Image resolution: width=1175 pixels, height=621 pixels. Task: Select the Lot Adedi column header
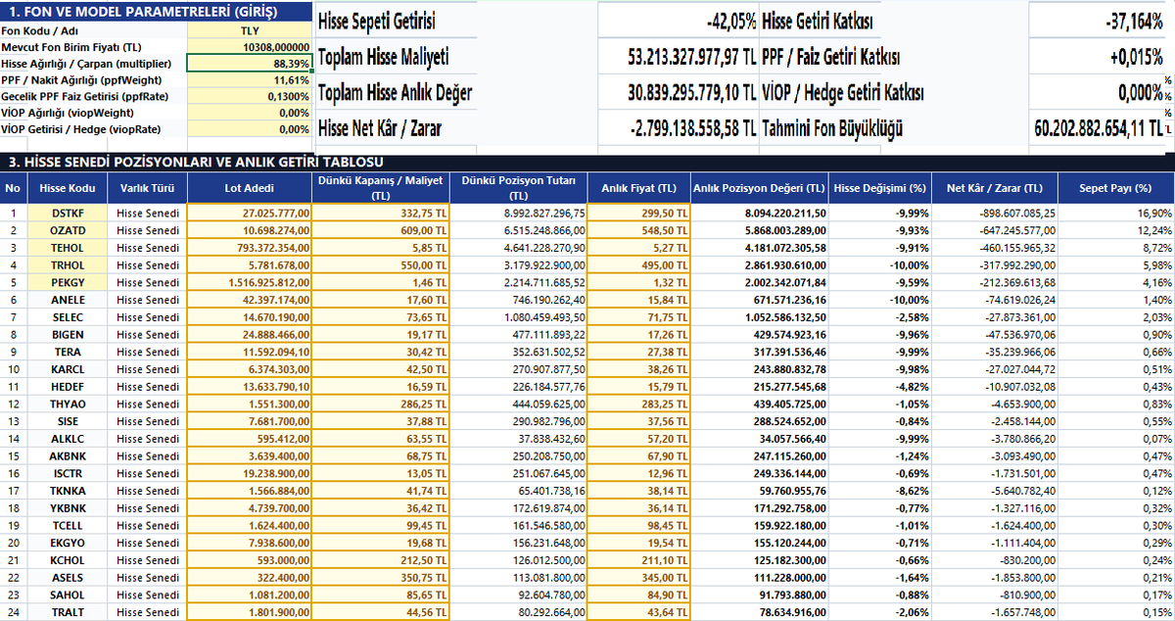(x=250, y=188)
